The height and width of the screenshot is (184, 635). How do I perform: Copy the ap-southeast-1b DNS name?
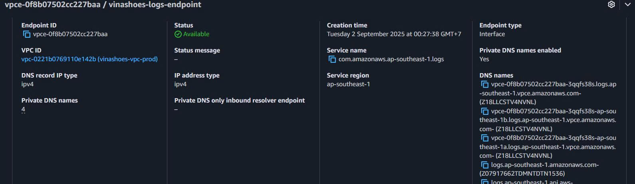point(484,111)
